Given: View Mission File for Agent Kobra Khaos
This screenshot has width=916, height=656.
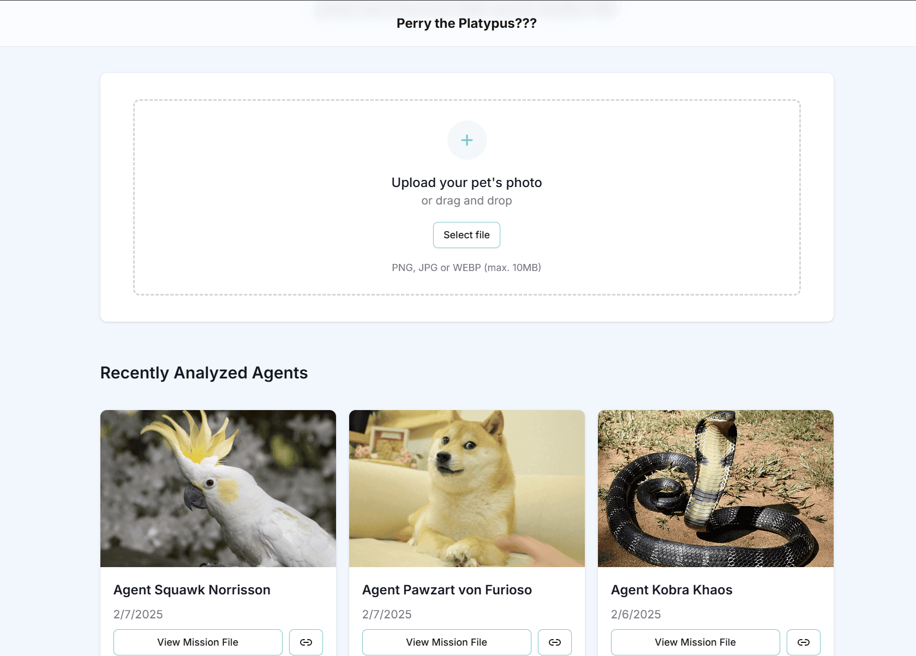Looking at the screenshot, I should click(x=695, y=642).
